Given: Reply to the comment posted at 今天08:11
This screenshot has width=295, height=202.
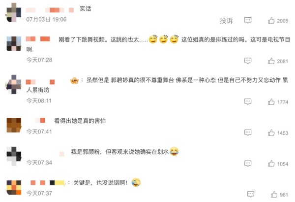Looking at the screenshot, I should [248, 101].
